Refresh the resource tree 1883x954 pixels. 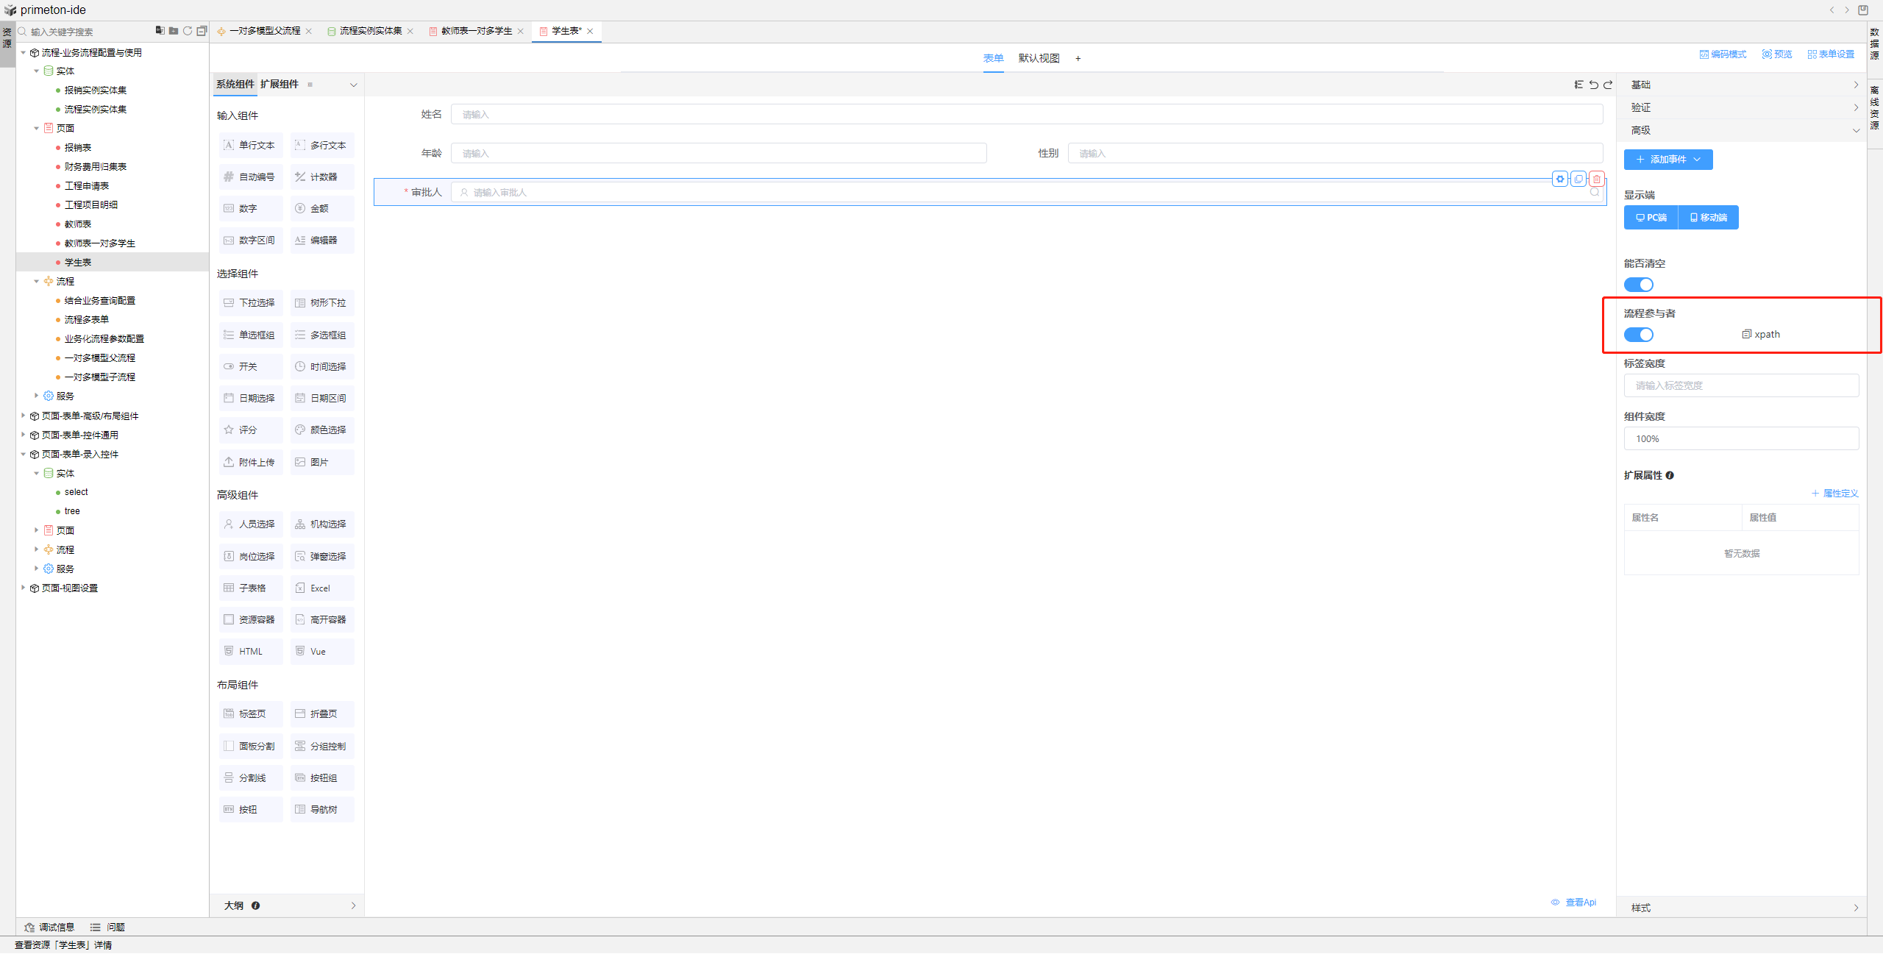188,31
